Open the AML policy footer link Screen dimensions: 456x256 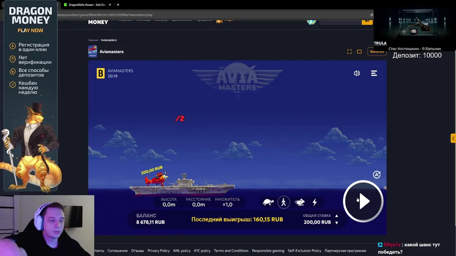point(182,251)
